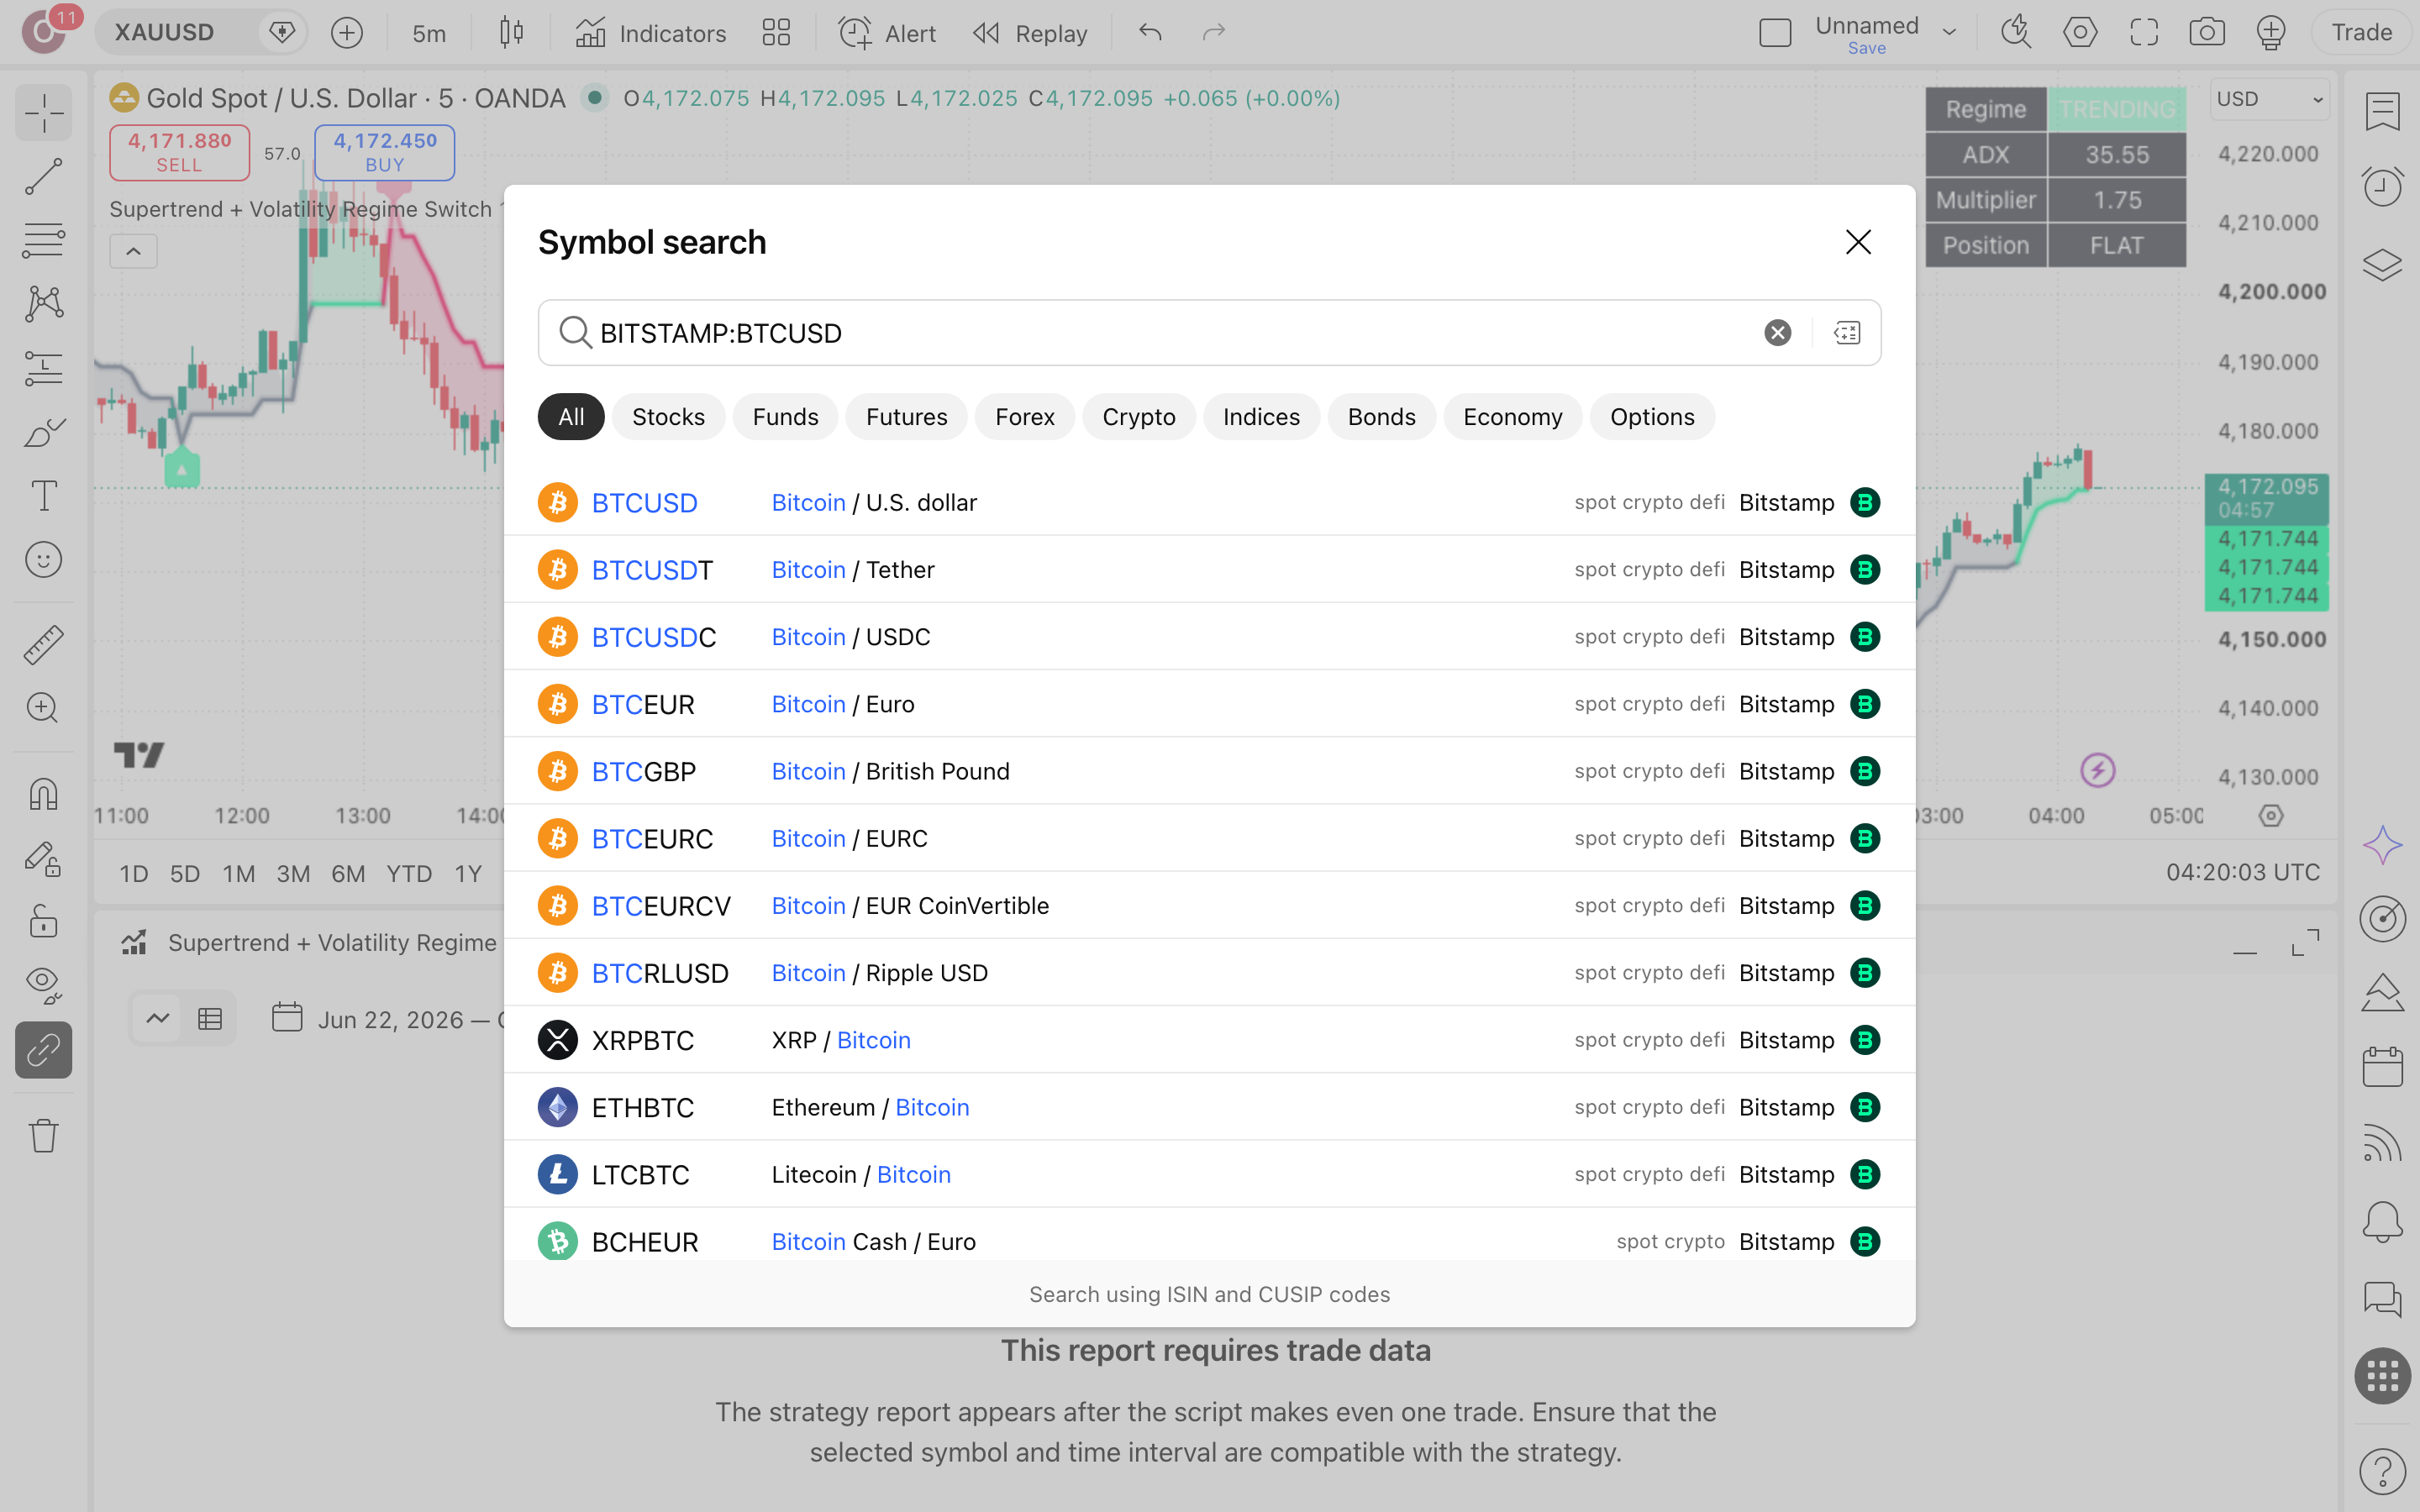Start bar Replay mode
The image size is (2420, 1512).
click(1030, 33)
